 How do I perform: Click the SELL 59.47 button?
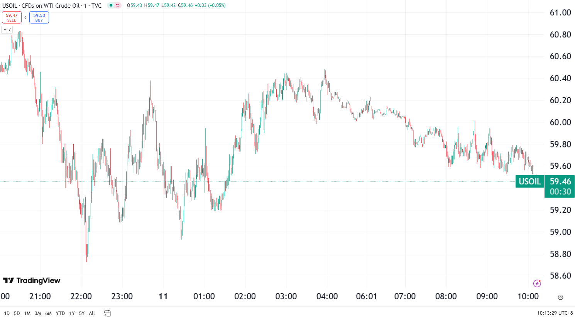click(12, 17)
